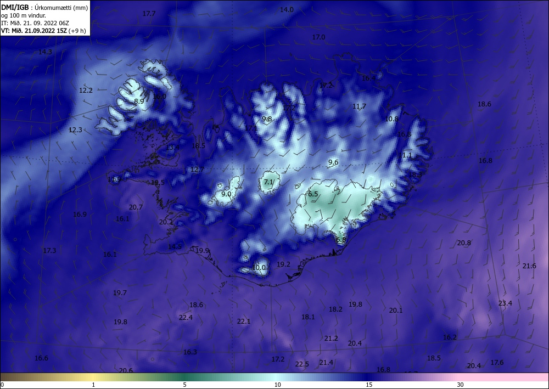Click the glacier value 9.0
This screenshot has height=389, width=549.
click(x=226, y=194)
